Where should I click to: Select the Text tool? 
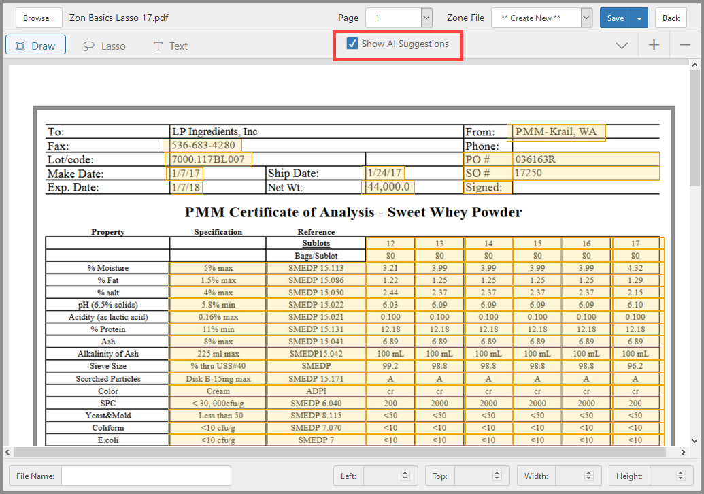(171, 46)
